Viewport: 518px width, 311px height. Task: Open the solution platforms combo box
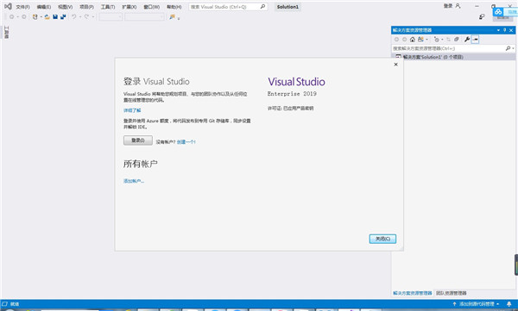click(144, 17)
